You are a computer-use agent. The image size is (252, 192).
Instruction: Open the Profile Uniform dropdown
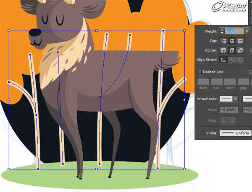pyautogui.click(x=236, y=133)
